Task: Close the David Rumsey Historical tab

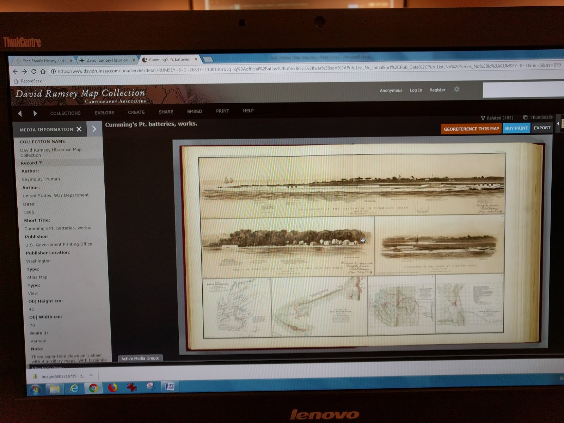Action: point(134,60)
